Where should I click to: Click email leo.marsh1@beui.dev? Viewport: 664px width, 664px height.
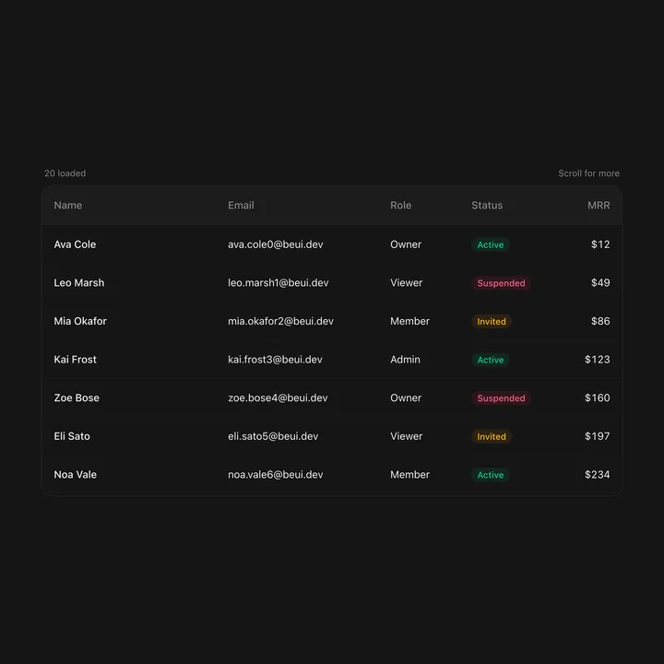pyautogui.click(x=279, y=283)
